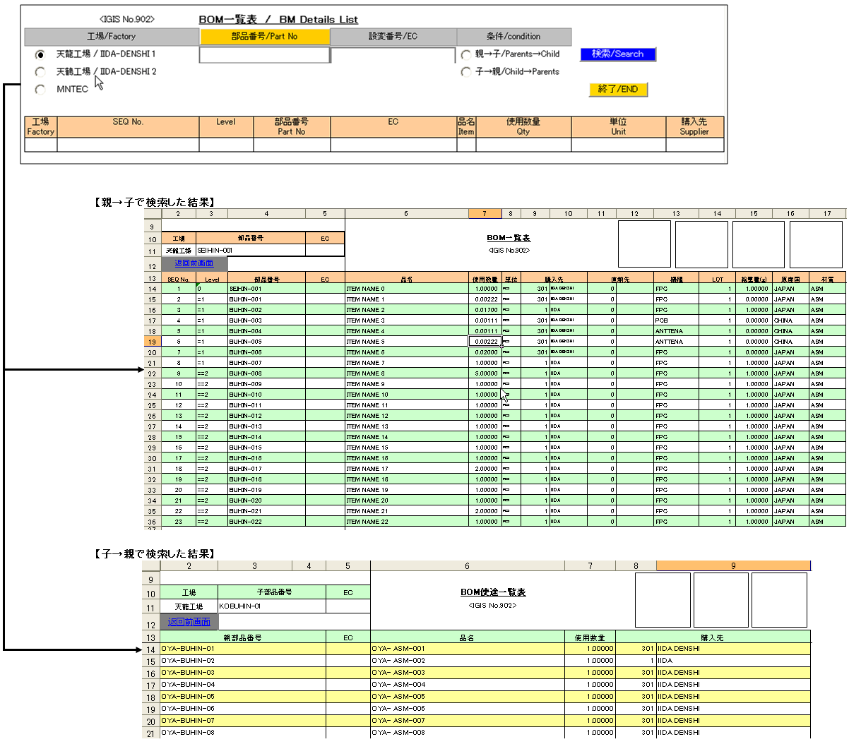Viewport: 849px width, 749px height.
Task: Focus the 部品番号/Part No input box
Action: tap(265, 54)
